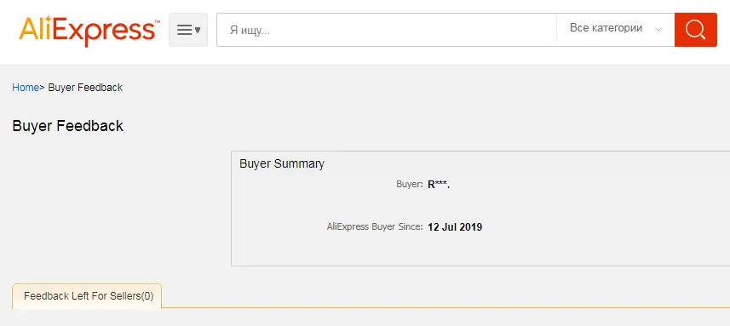This screenshot has height=326, width=730.
Task: Click the orange magnifier search button
Action: click(696, 30)
